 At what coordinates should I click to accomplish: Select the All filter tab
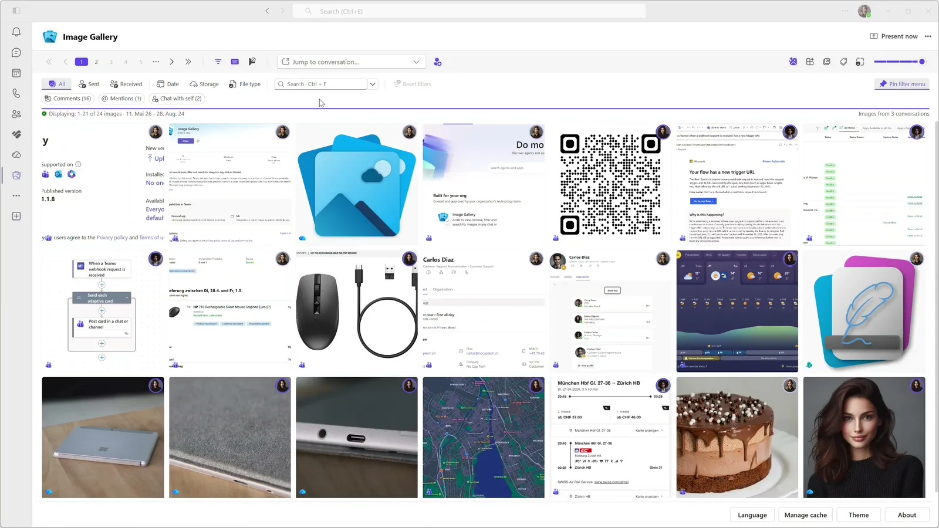57,84
